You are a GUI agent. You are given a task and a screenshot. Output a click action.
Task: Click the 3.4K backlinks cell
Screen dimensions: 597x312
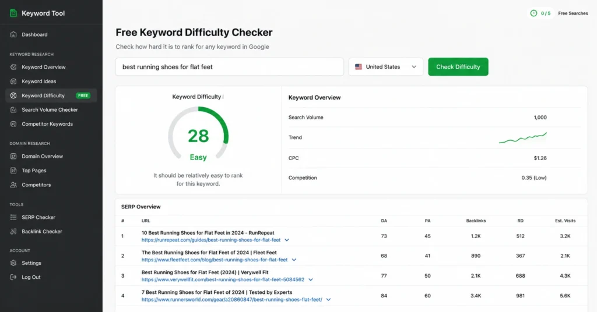(x=476, y=296)
